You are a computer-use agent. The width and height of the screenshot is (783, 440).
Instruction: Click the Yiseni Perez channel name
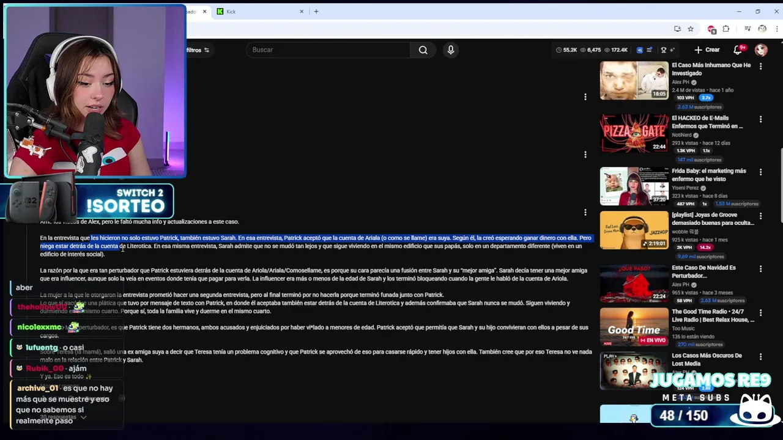(x=686, y=188)
